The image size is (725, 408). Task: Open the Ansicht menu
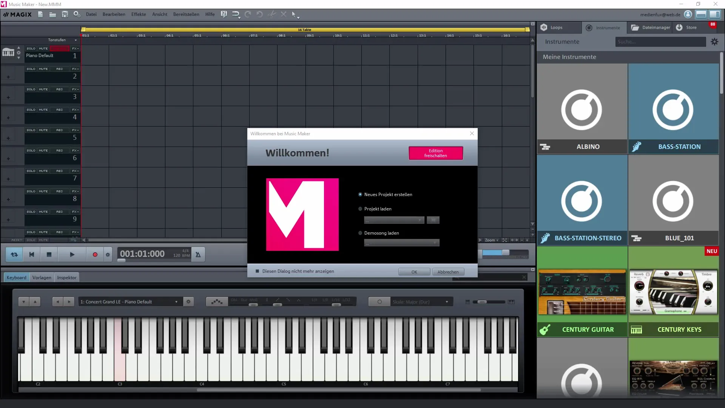pyautogui.click(x=160, y=14)
